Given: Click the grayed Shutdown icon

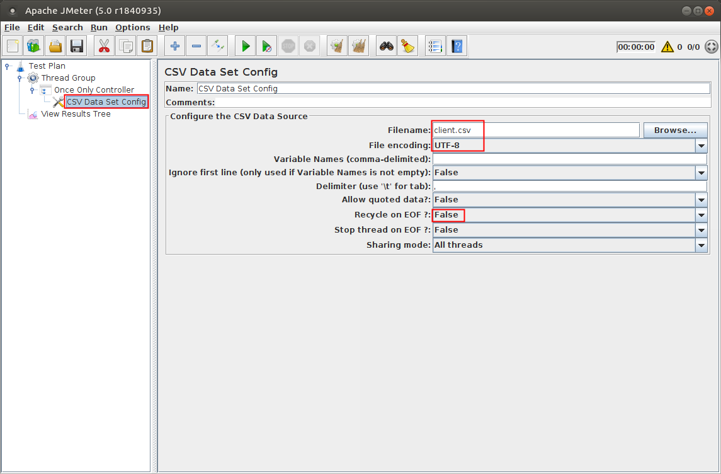Looking at the screenshot, I should click(x=309, y=46).
